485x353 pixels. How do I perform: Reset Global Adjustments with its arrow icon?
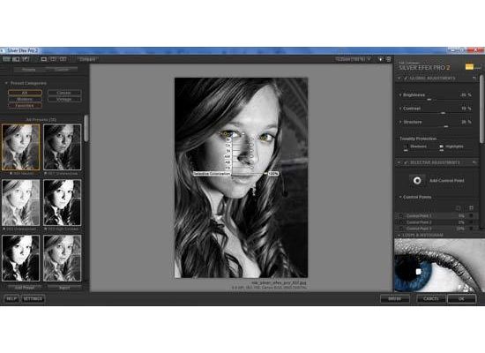(x=474, y=79)
